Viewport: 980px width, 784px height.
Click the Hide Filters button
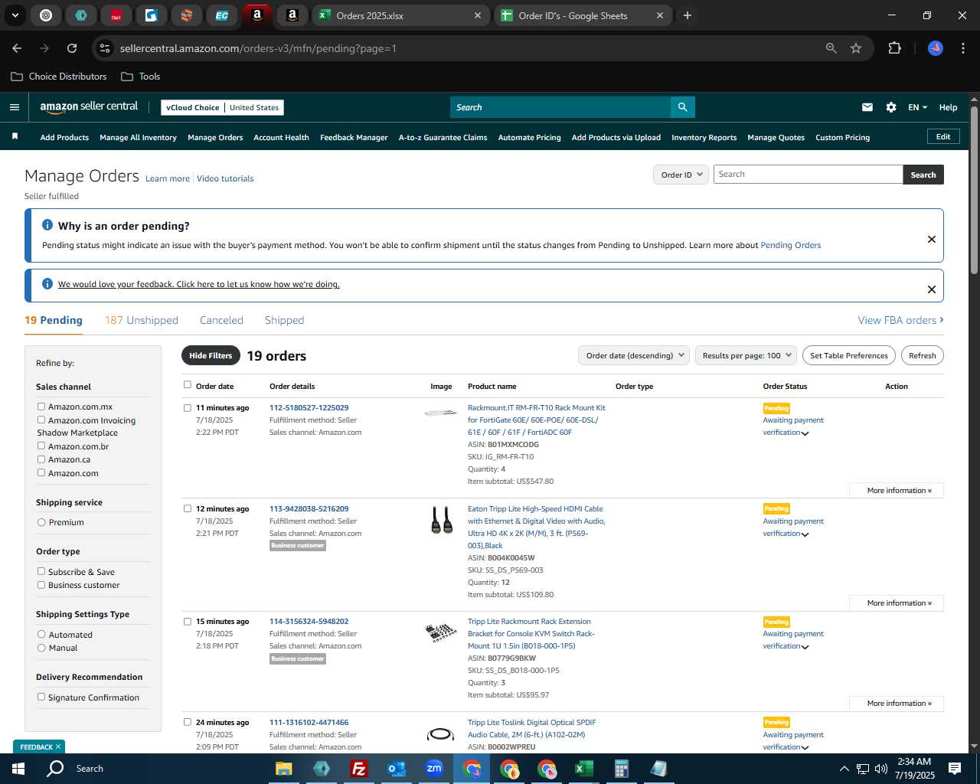(211, 355)
